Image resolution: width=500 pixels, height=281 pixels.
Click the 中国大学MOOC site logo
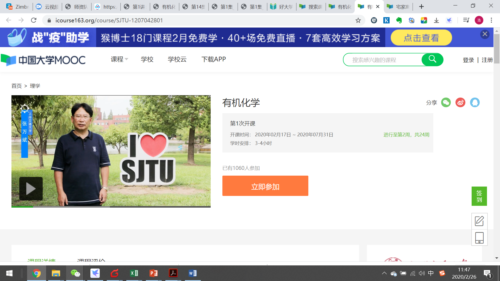[43, 59]
